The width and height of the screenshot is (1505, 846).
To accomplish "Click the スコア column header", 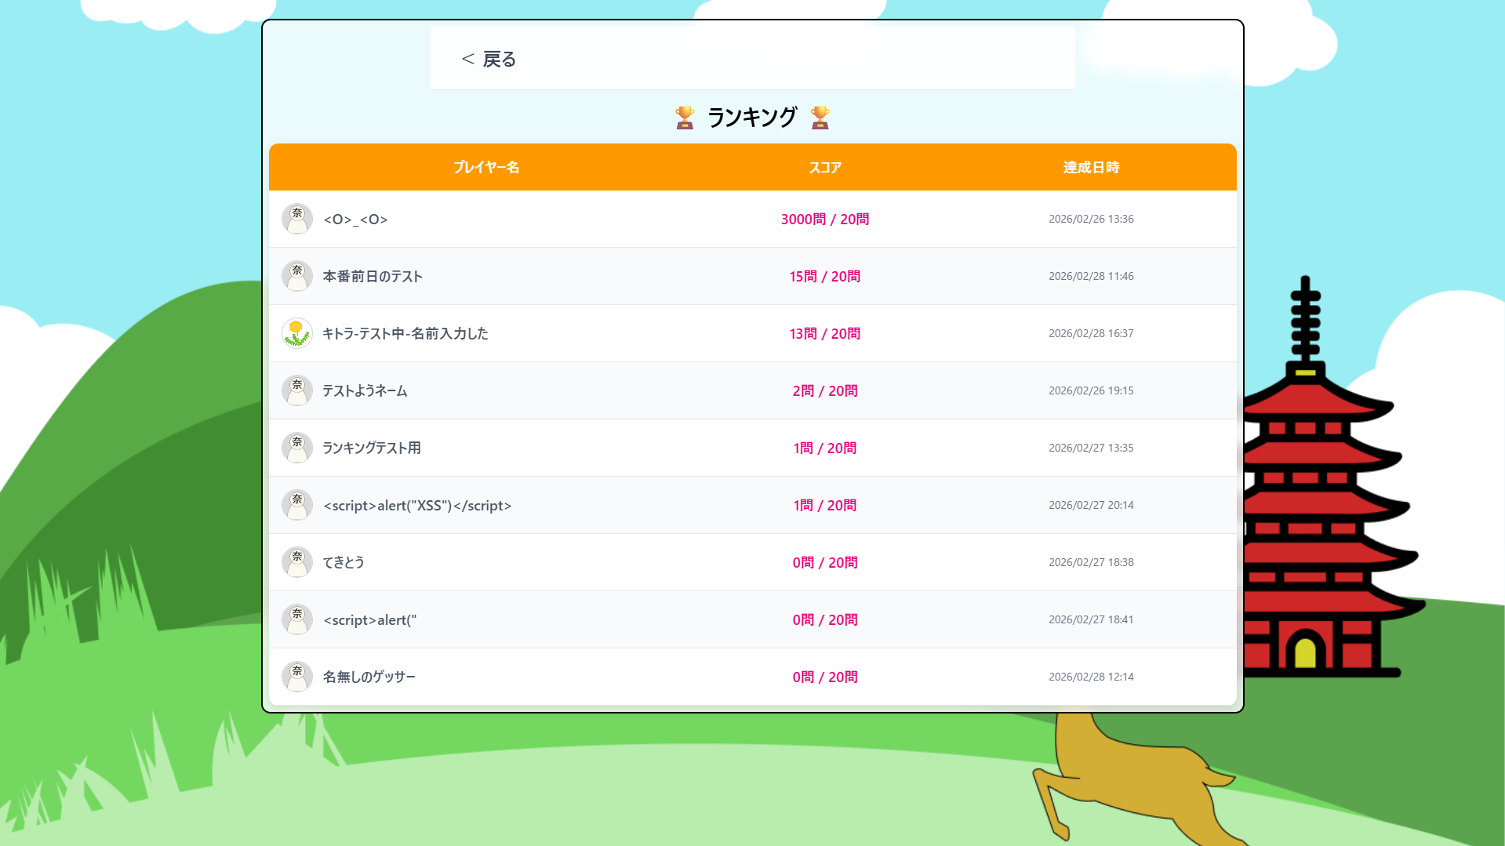I will [825, 167].
